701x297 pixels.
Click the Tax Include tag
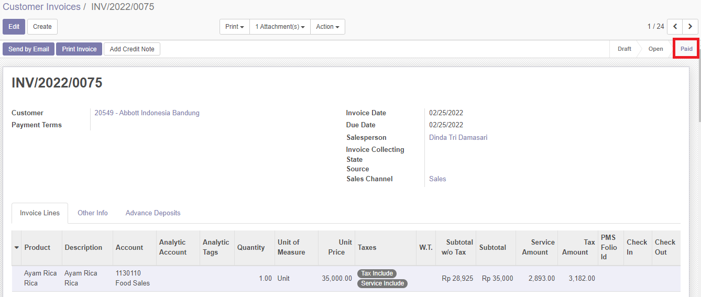(377, 273)
